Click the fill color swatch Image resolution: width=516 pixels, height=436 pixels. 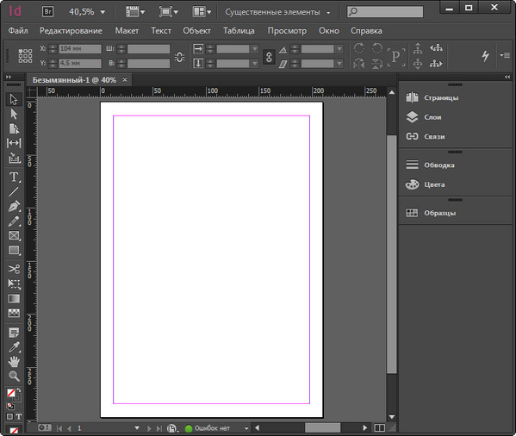pos(11,393)
